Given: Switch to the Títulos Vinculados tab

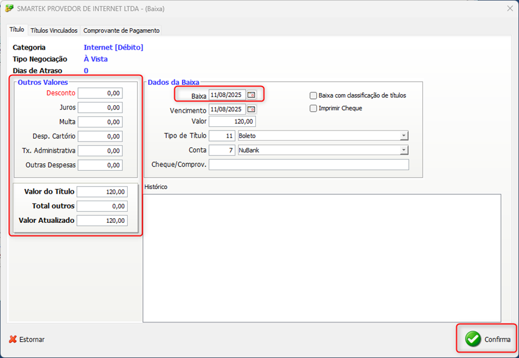Looking at the screenshot, I should tap(54, 30).
